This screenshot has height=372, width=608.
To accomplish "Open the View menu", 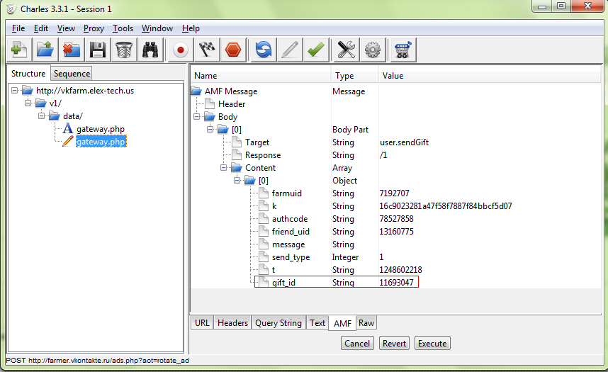I will click(x=66, y=28).
